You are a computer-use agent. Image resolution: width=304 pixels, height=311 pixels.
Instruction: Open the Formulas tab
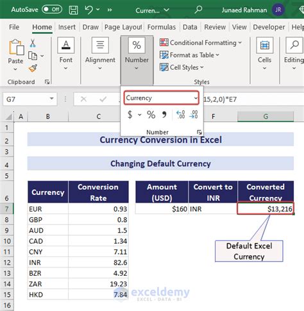coord(162,27)
